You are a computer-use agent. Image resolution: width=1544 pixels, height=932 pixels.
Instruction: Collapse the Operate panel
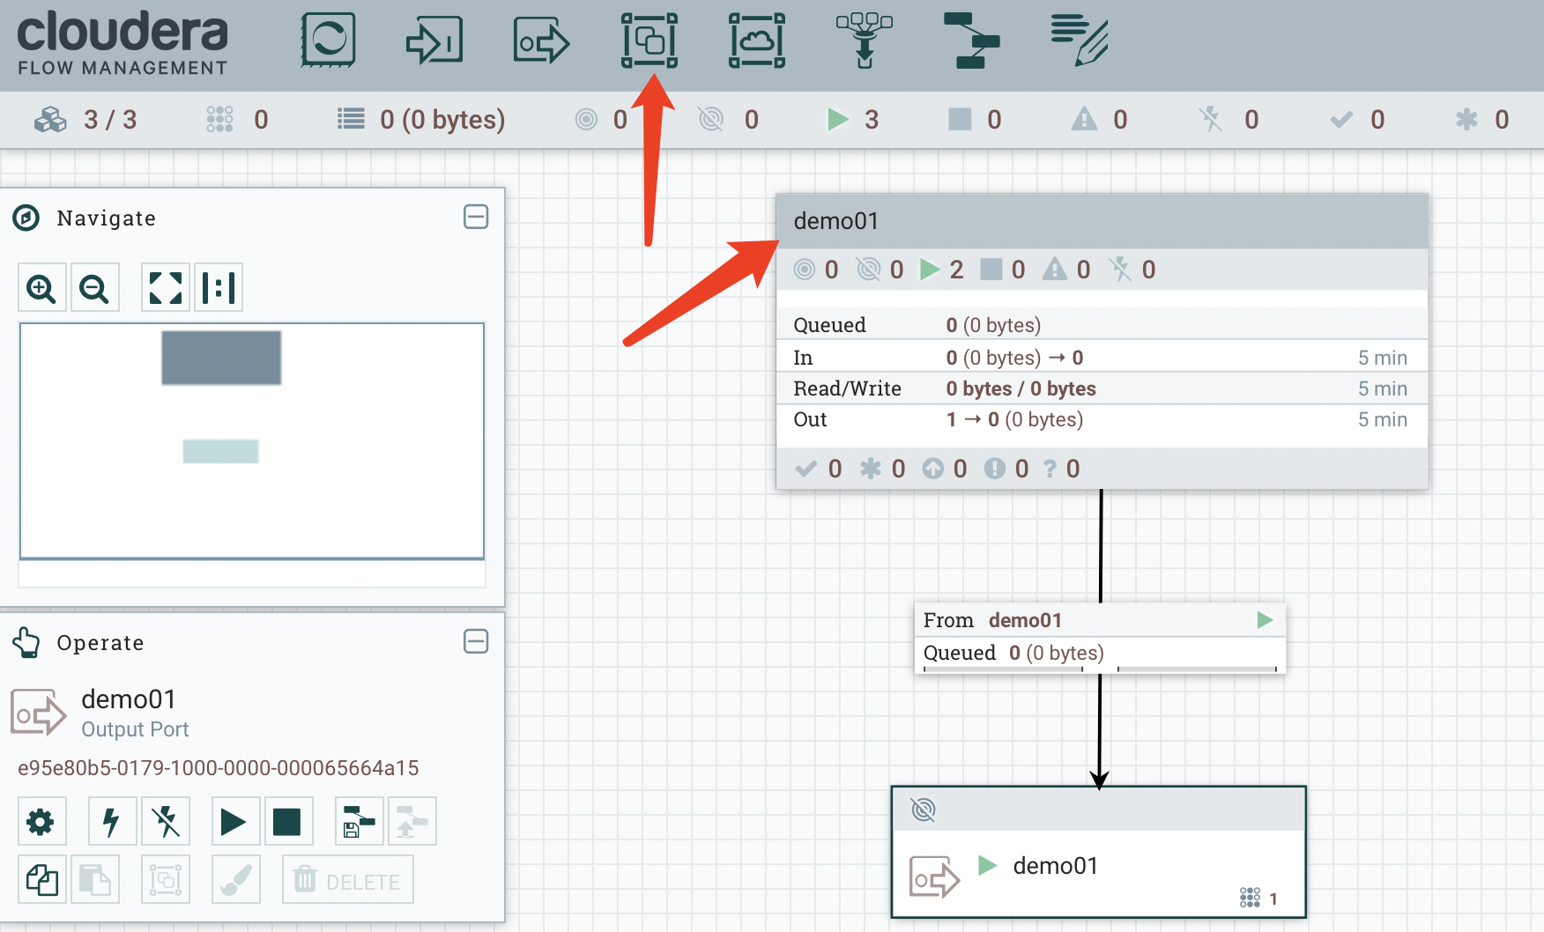pyautogui.click(x=476, y=641)
